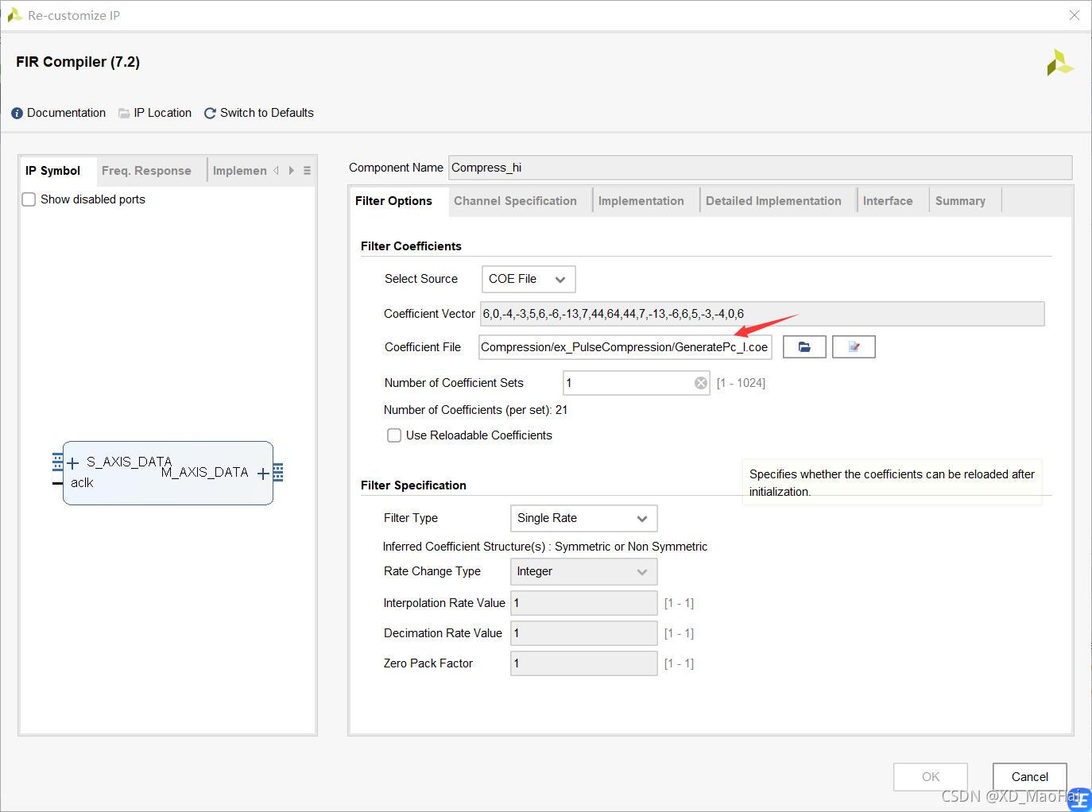The image size is (1092, 812).
Task: Open Rate Change Type dropdown
Action: click(x=583, y=571)
